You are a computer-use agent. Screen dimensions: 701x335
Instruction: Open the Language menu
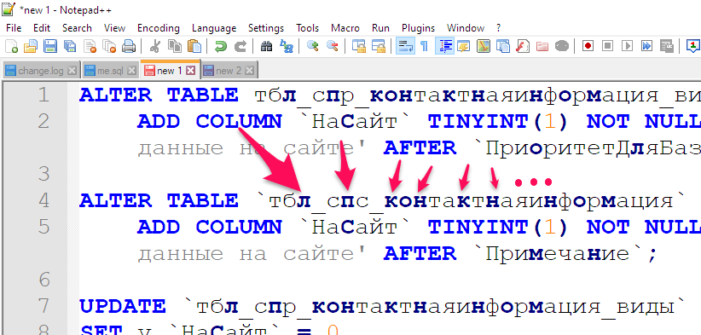point(214,28)
